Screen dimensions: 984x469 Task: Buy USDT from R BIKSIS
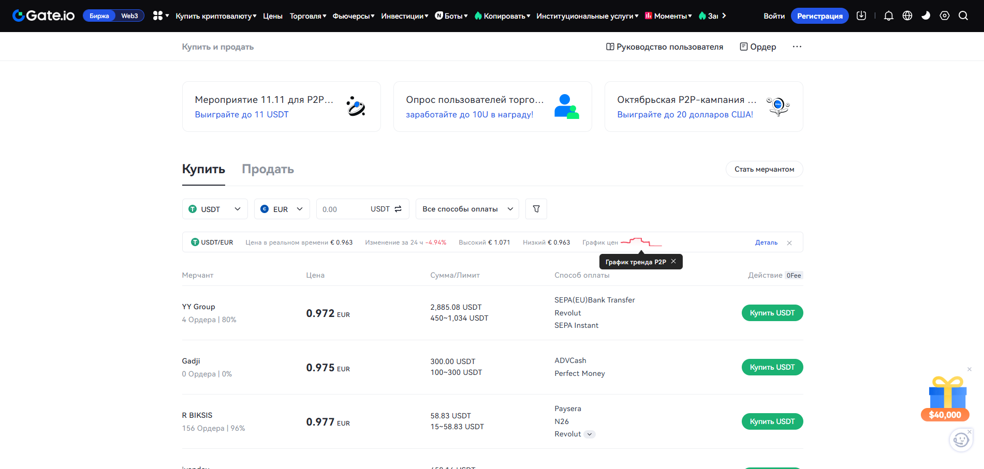(x=772, y=421)
